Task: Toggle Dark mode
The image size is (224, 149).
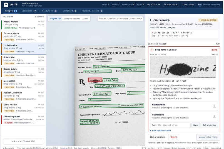Action: pyautogui.click(x=171, y=4)
